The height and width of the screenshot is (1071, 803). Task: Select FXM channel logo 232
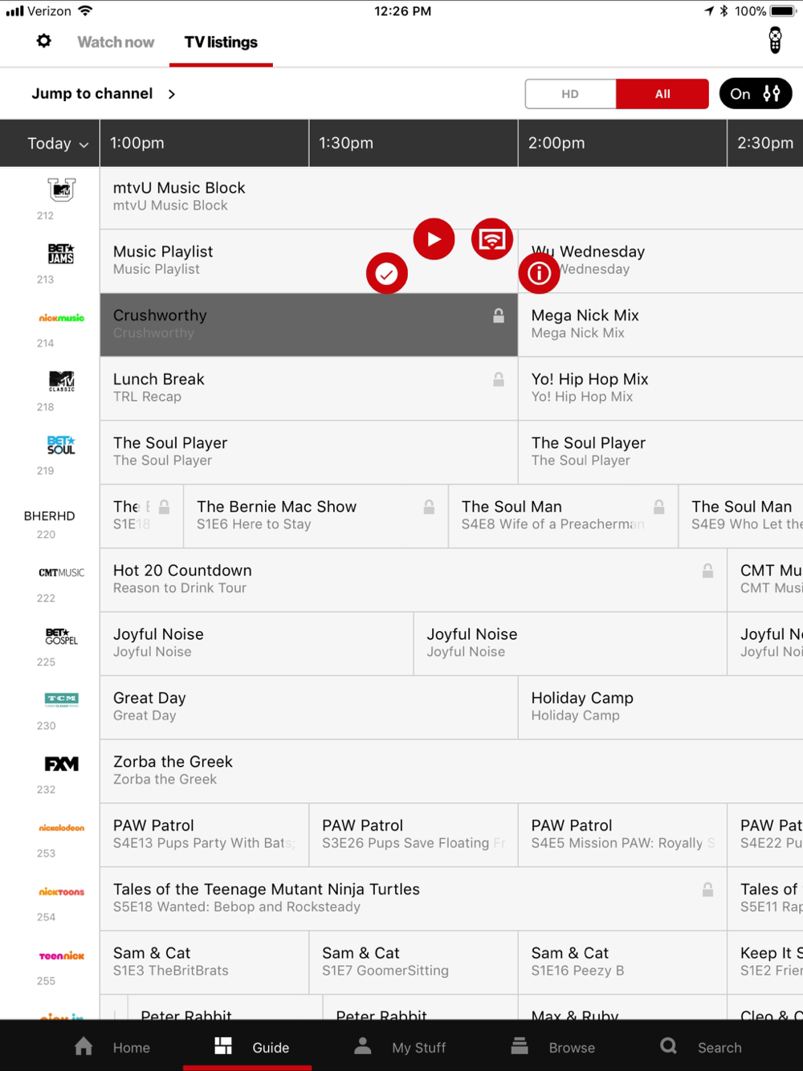click(x=61, y=764)
